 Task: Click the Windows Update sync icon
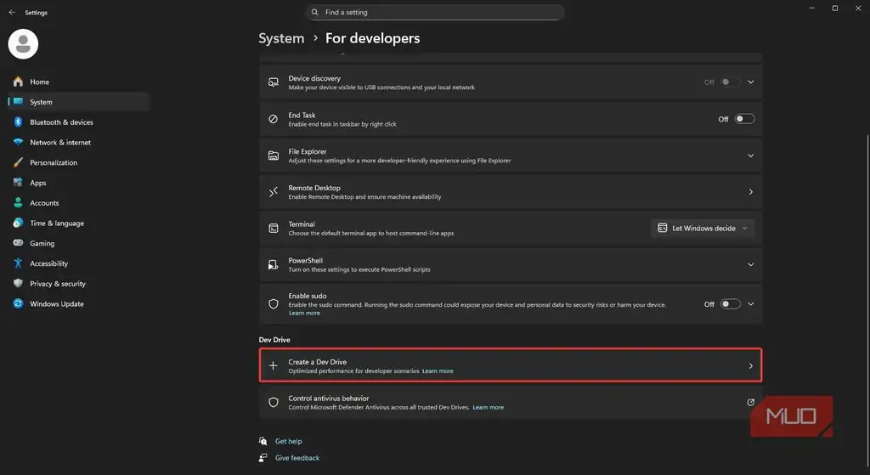pyautogui.click(x=19, y=303)
